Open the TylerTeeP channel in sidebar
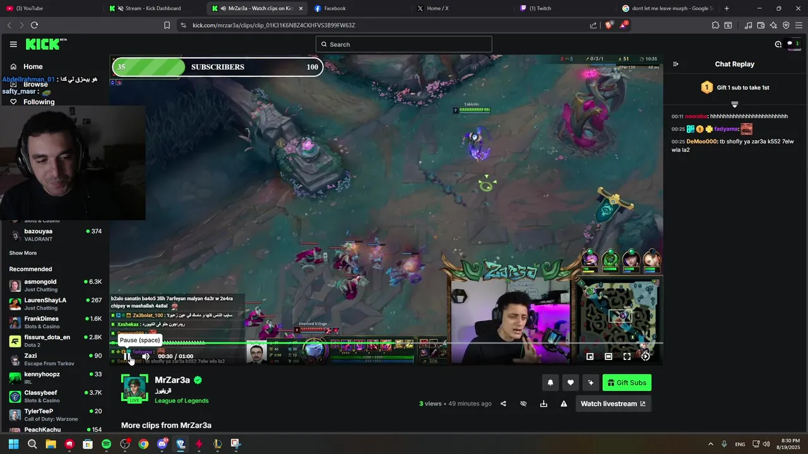Viewport: 808px width, 454px height. click(55, 415)
